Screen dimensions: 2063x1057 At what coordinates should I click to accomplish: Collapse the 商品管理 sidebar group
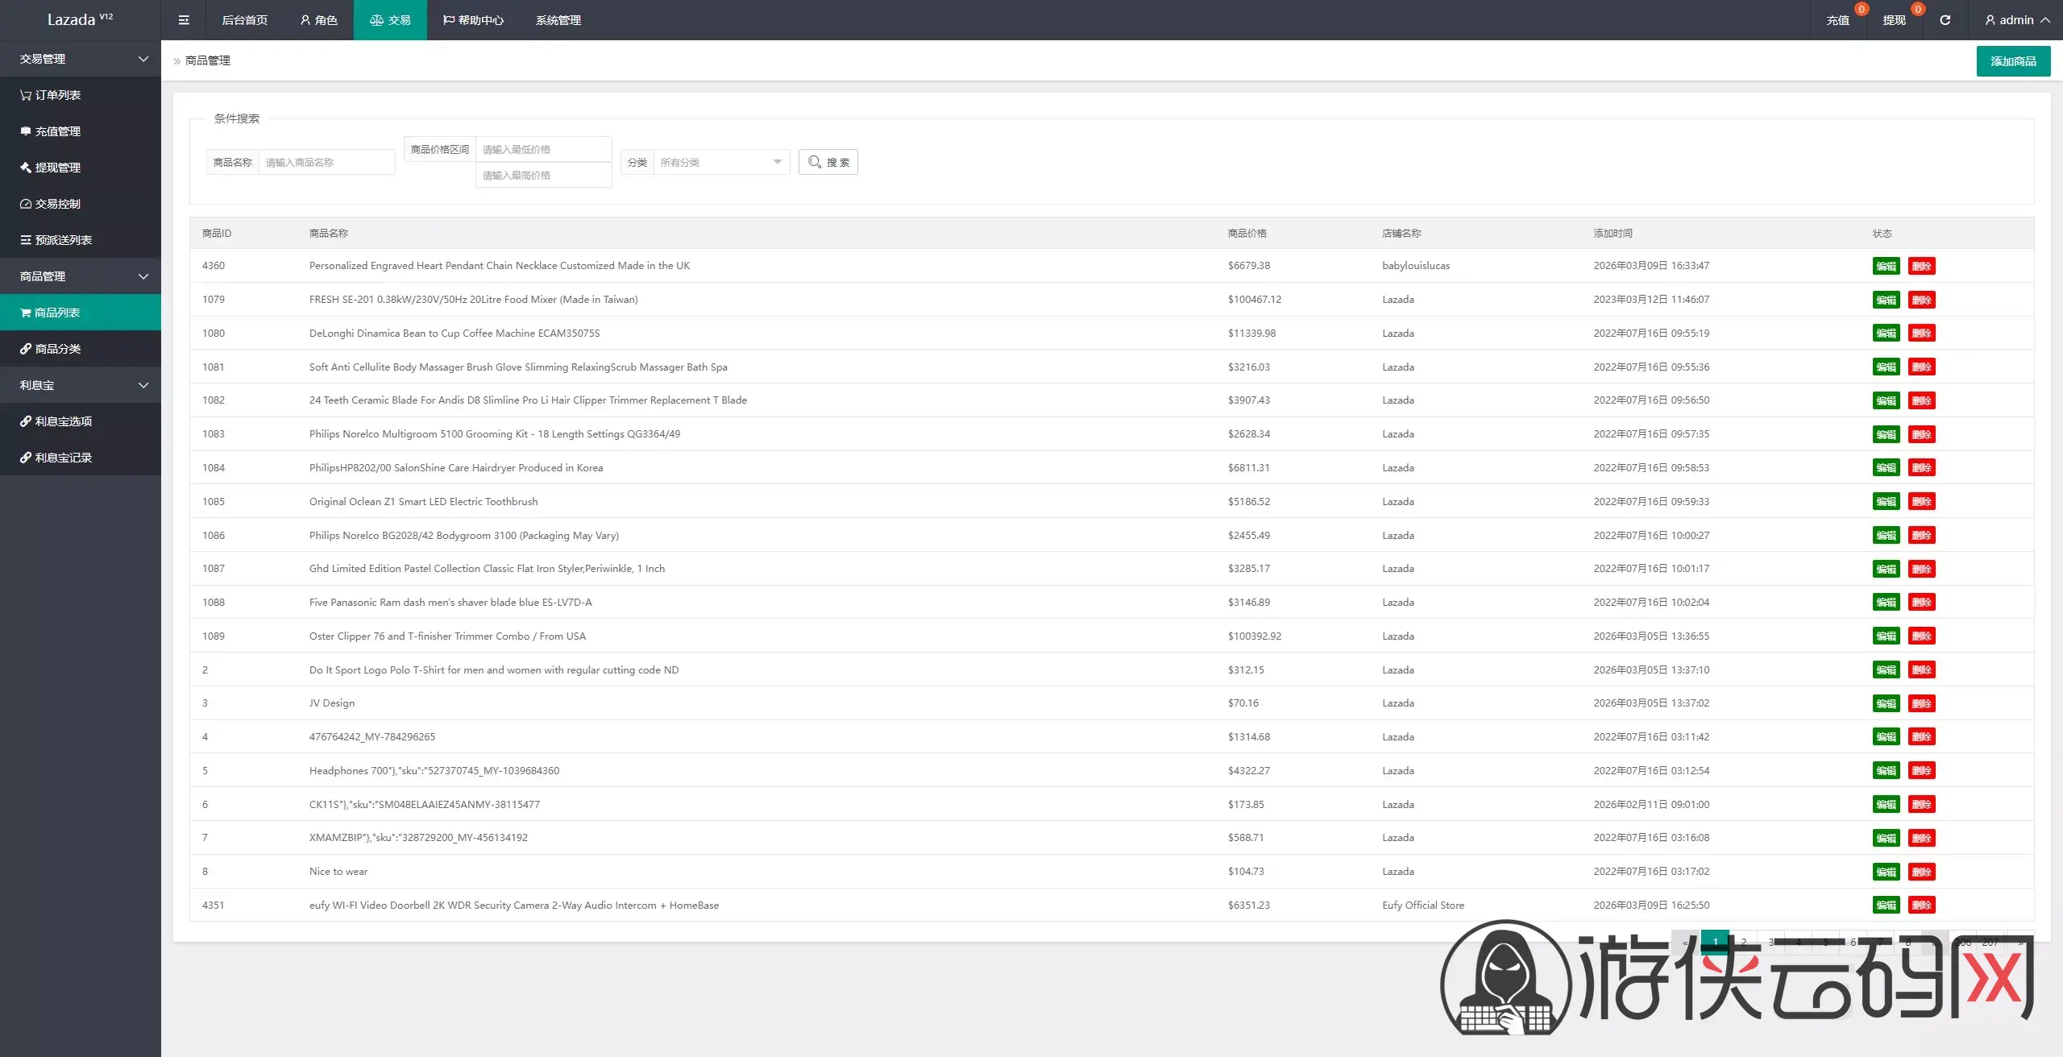pyautogui.click(x=81, y=276)
